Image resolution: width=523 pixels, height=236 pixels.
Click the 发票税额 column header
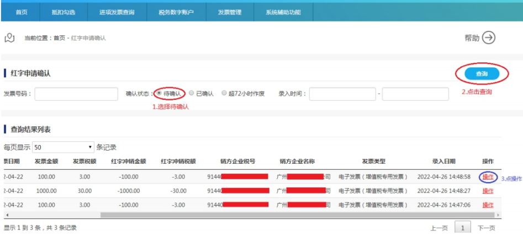click(x=84, y=162)
